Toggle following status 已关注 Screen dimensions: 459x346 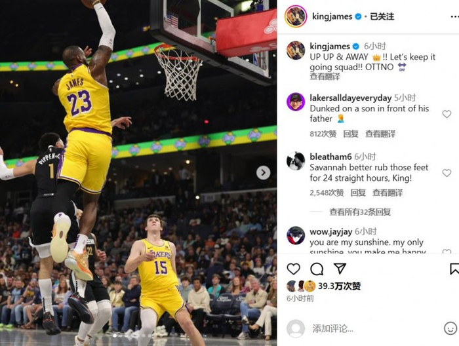[x=382, y=16]
